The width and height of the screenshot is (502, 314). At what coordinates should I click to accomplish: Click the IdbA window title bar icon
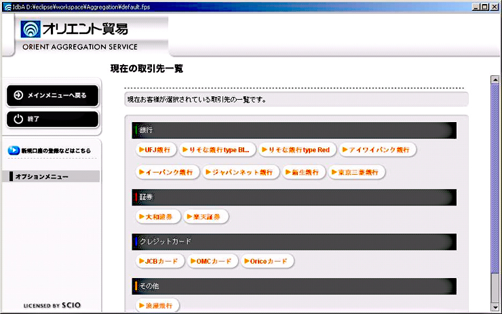(7, 7)
